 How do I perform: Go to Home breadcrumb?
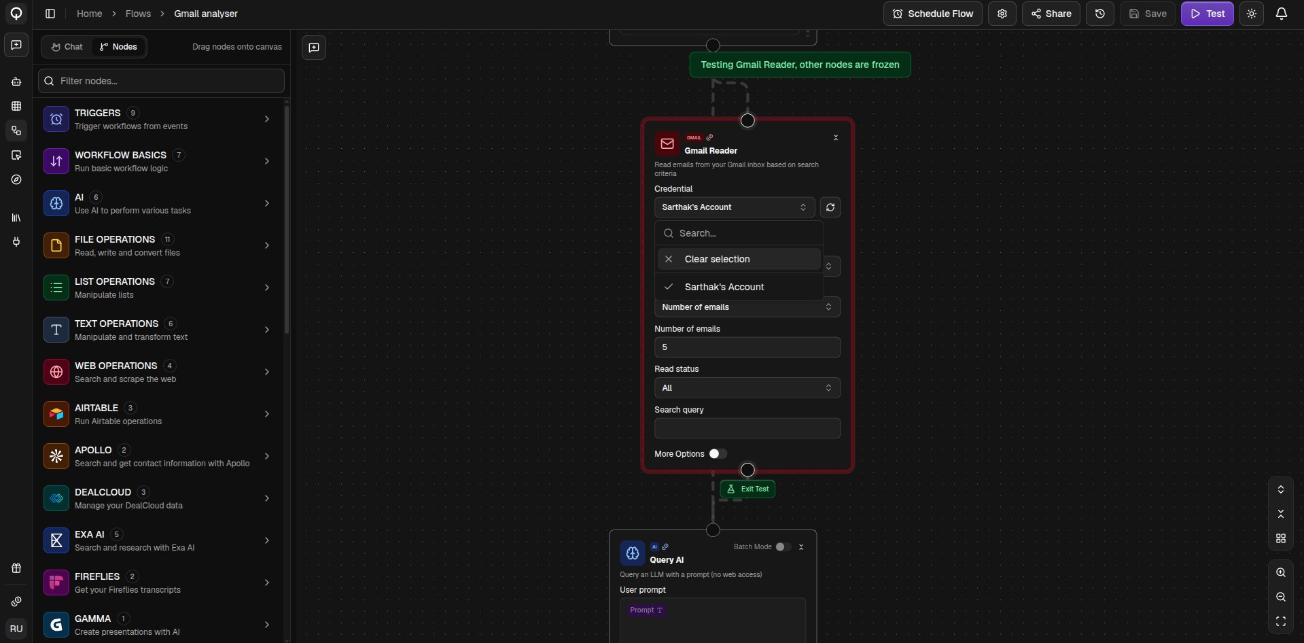tap(90, 14)
